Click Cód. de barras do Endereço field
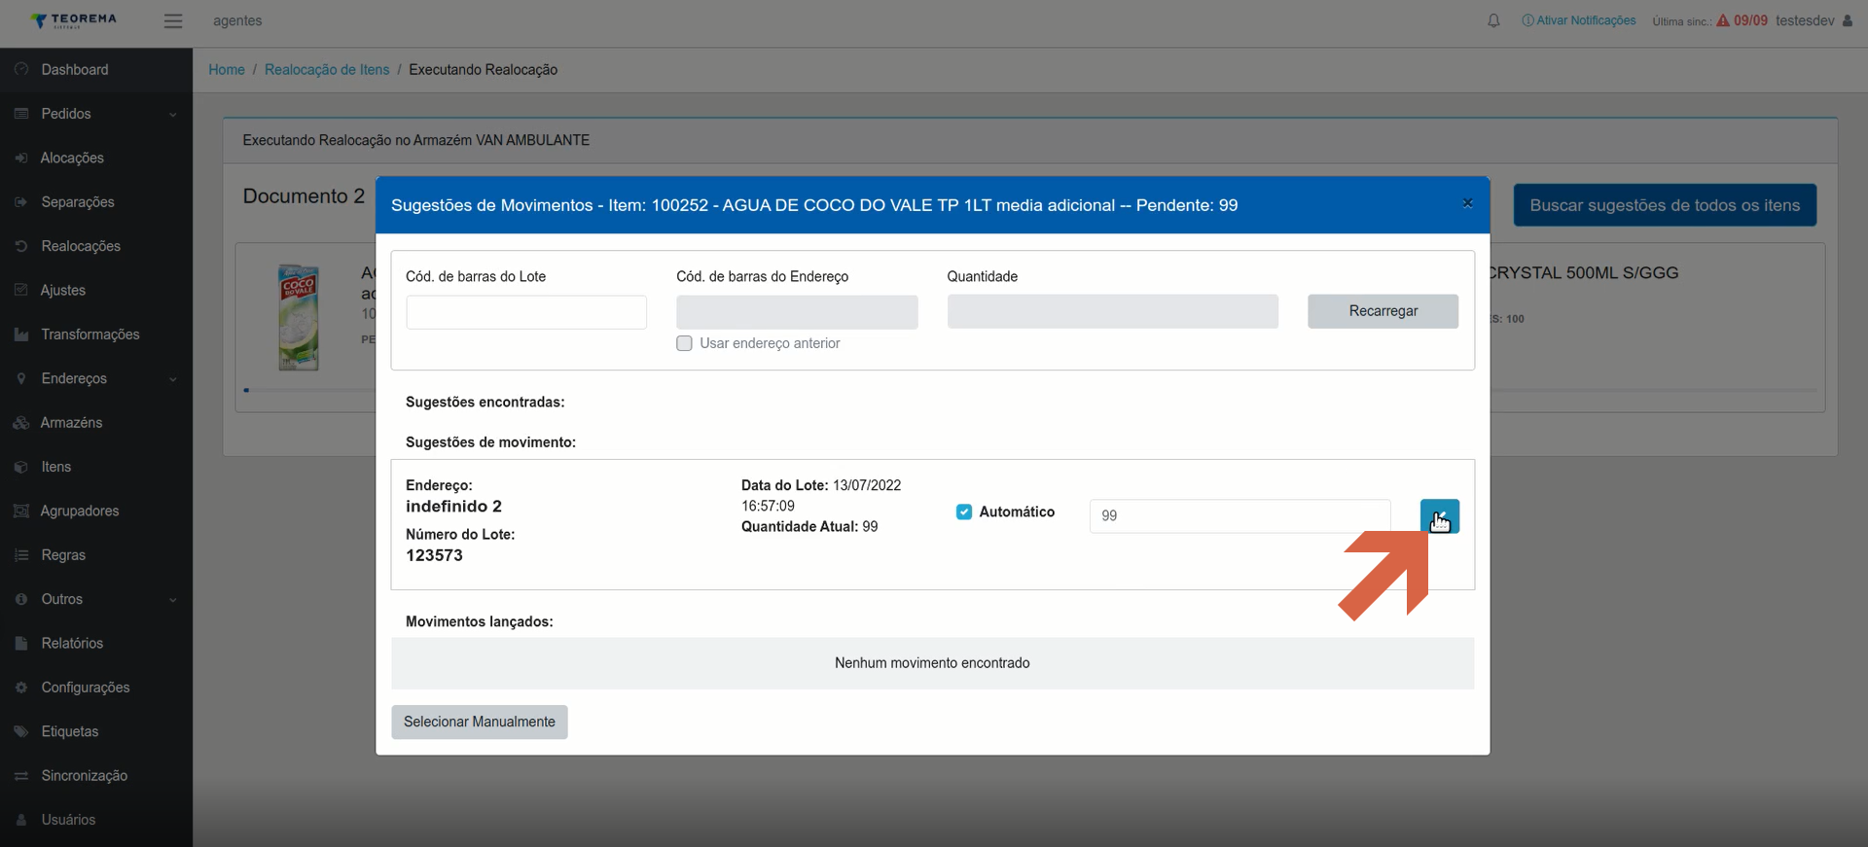Image resolution: width=1868 pixels, height=847 pixels. [797, 312]
